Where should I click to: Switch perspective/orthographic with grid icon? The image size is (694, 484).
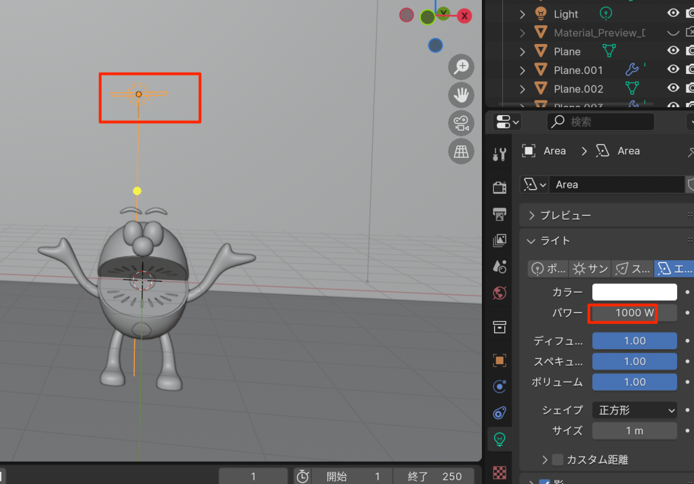pos(462,152)
